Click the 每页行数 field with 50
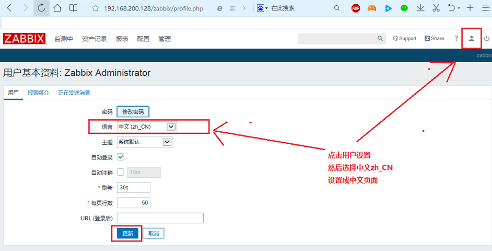This screenshot has width=492, height=251. pyautogui.click(x=134, y=202)
